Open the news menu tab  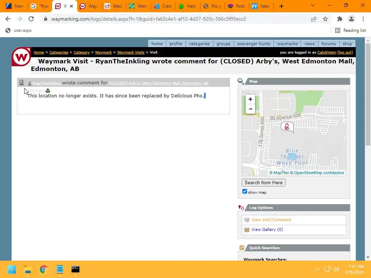pos(309,44)
